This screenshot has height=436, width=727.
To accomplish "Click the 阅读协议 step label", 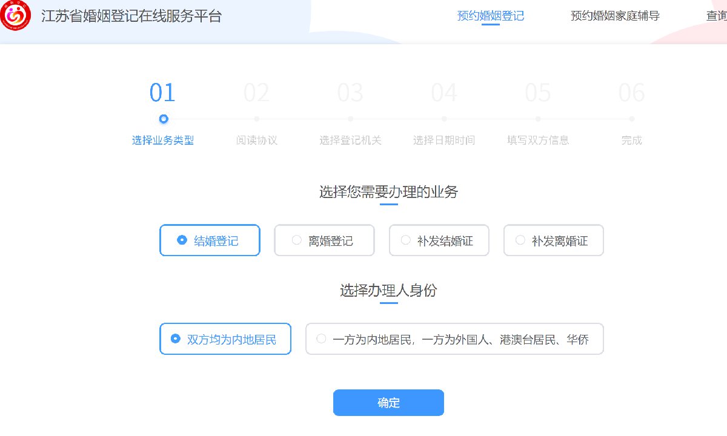I will tap(257, 140).
